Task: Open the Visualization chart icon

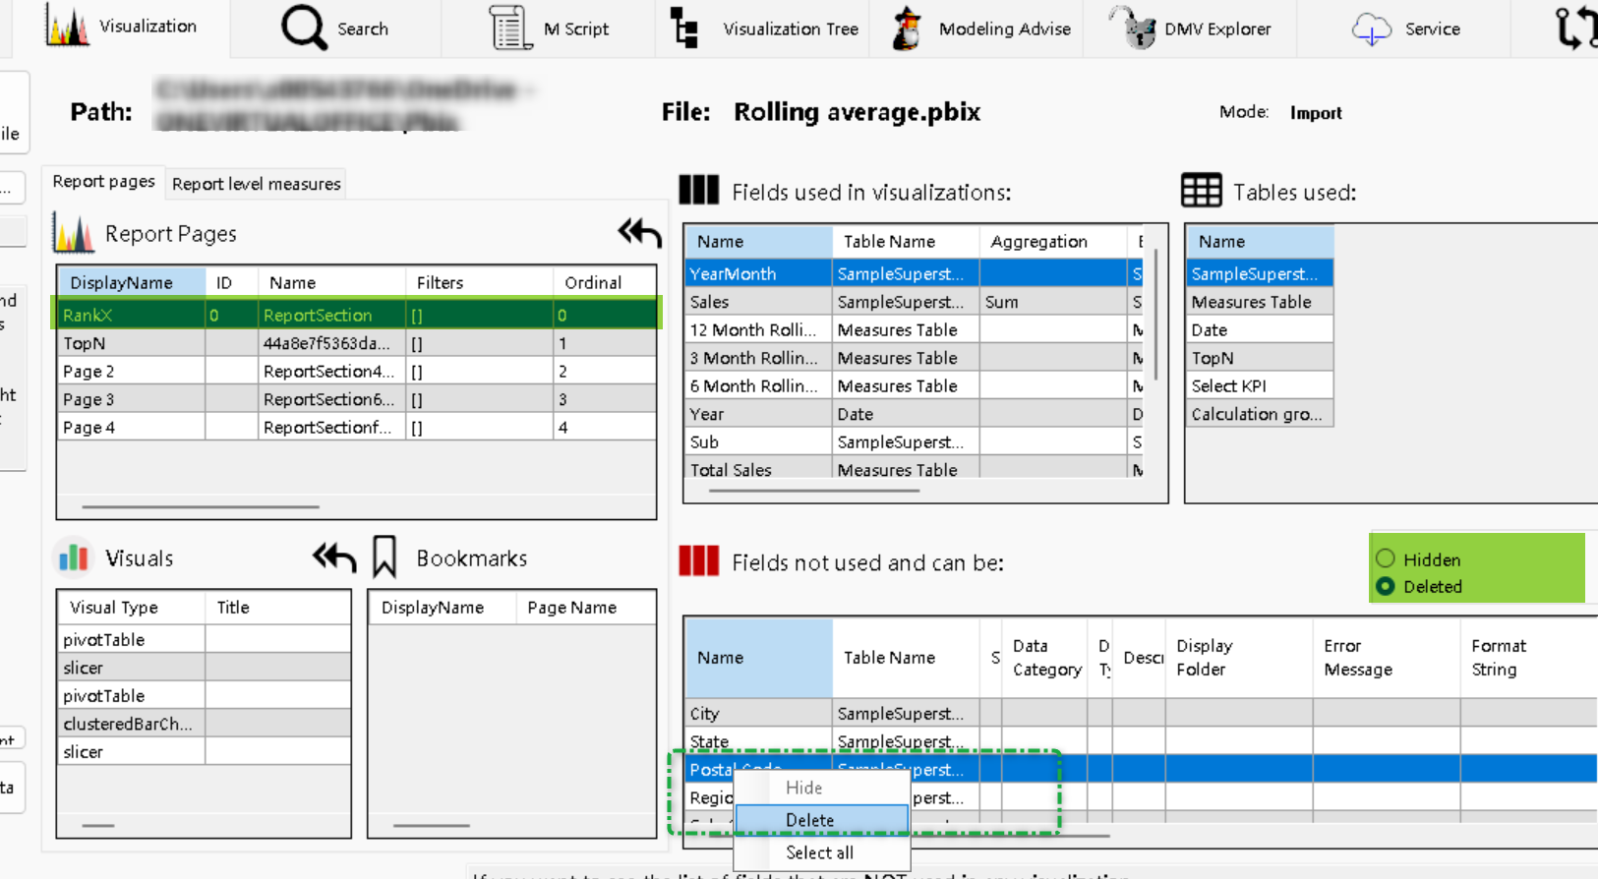Action: 67,27
